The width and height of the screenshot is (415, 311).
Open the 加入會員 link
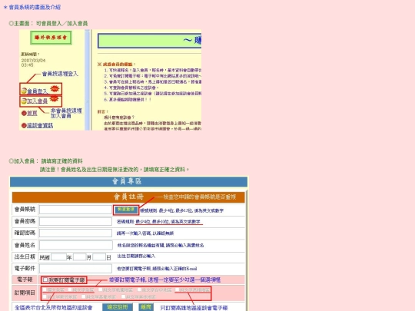coord(37,101)
